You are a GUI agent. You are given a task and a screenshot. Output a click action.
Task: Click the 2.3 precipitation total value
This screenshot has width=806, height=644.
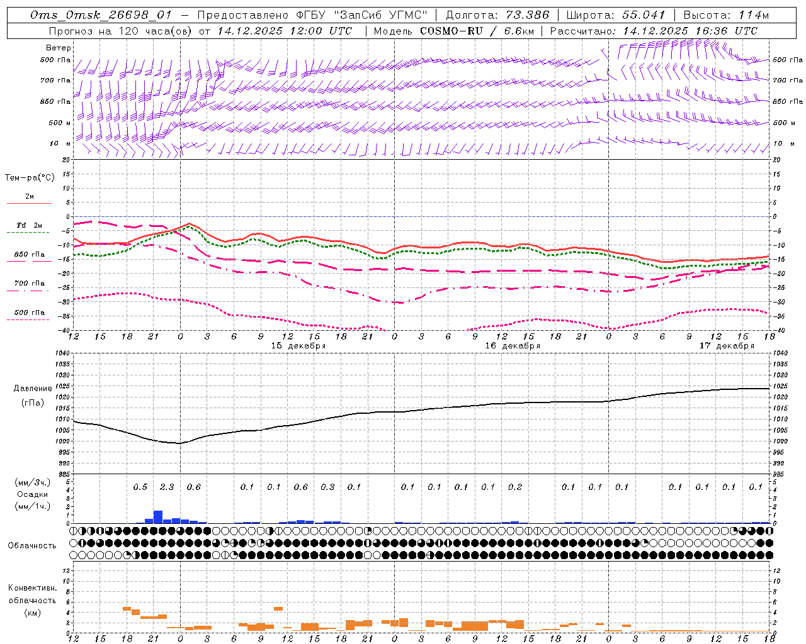pos(167,487)
